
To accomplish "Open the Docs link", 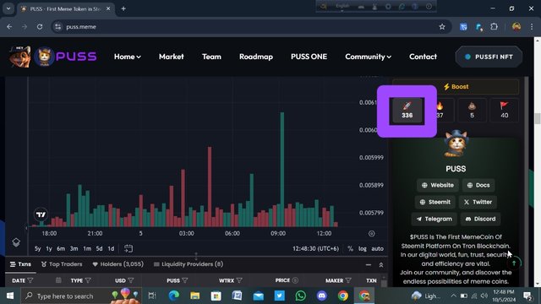I will (x=478, y=185).
